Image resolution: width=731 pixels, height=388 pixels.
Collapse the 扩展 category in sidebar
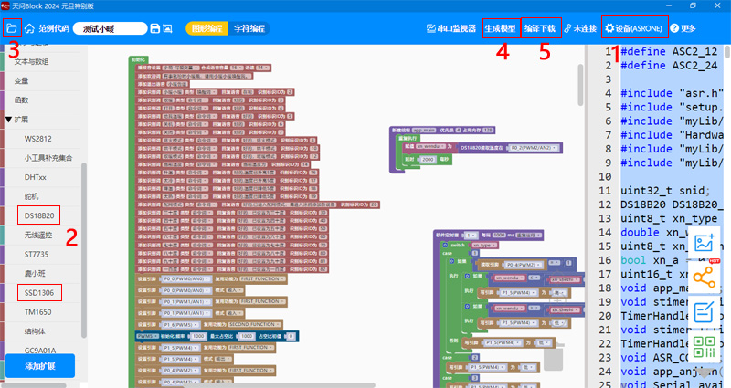(8, 119)
